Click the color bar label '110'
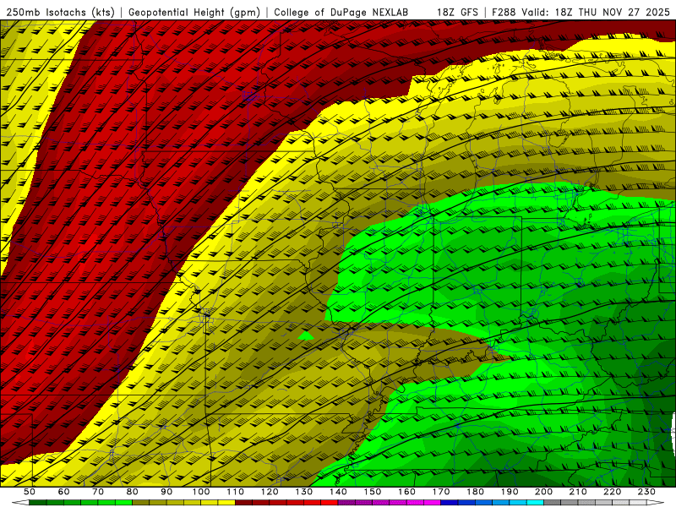Viewport: 676px width, 507px height. (x=236, y=492)
